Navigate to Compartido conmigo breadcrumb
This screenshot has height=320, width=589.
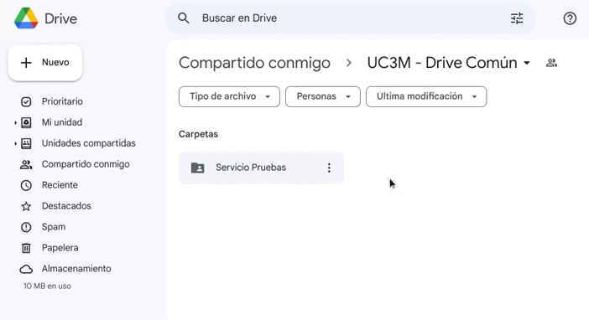tap(254, 63)
